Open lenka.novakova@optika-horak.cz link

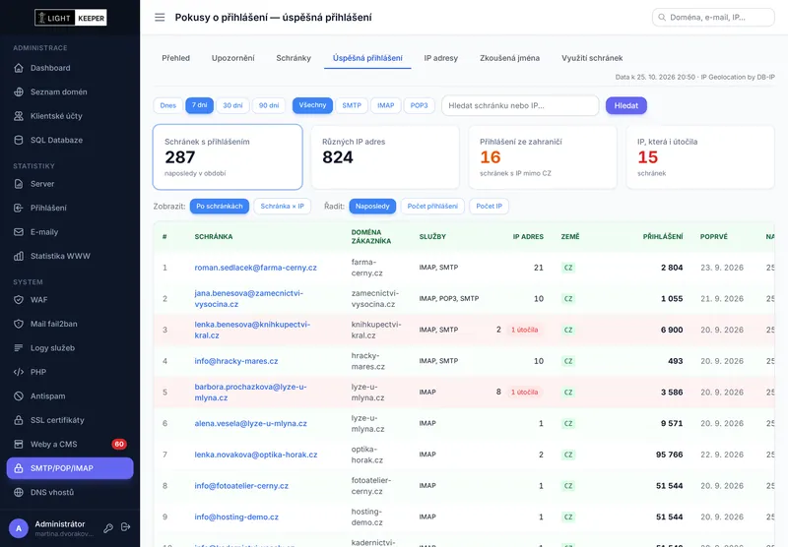(256, 455)
